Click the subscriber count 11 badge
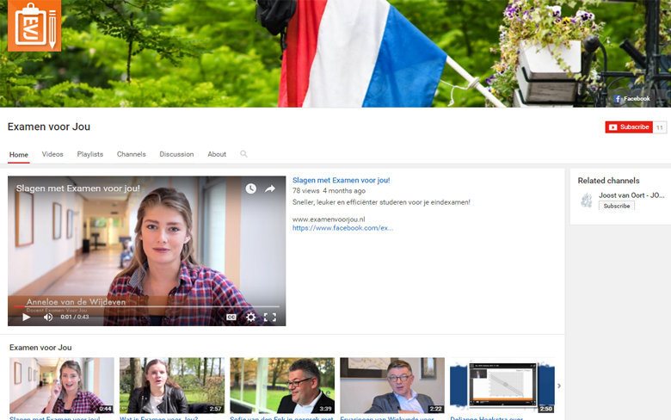 (x=660, y=127)
